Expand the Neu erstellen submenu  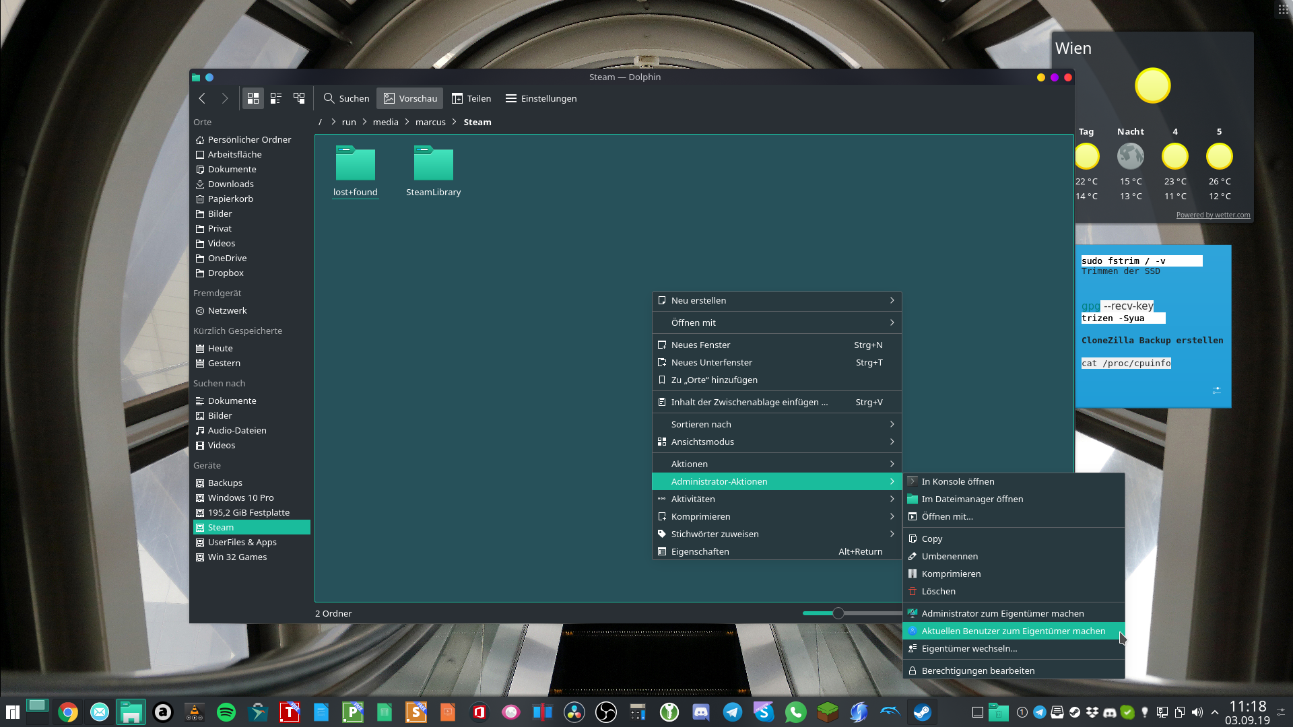coord(776,300)
